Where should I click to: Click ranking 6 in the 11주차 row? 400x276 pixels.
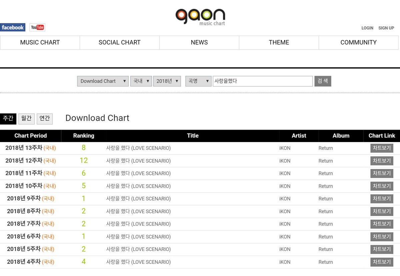(84, 173)
